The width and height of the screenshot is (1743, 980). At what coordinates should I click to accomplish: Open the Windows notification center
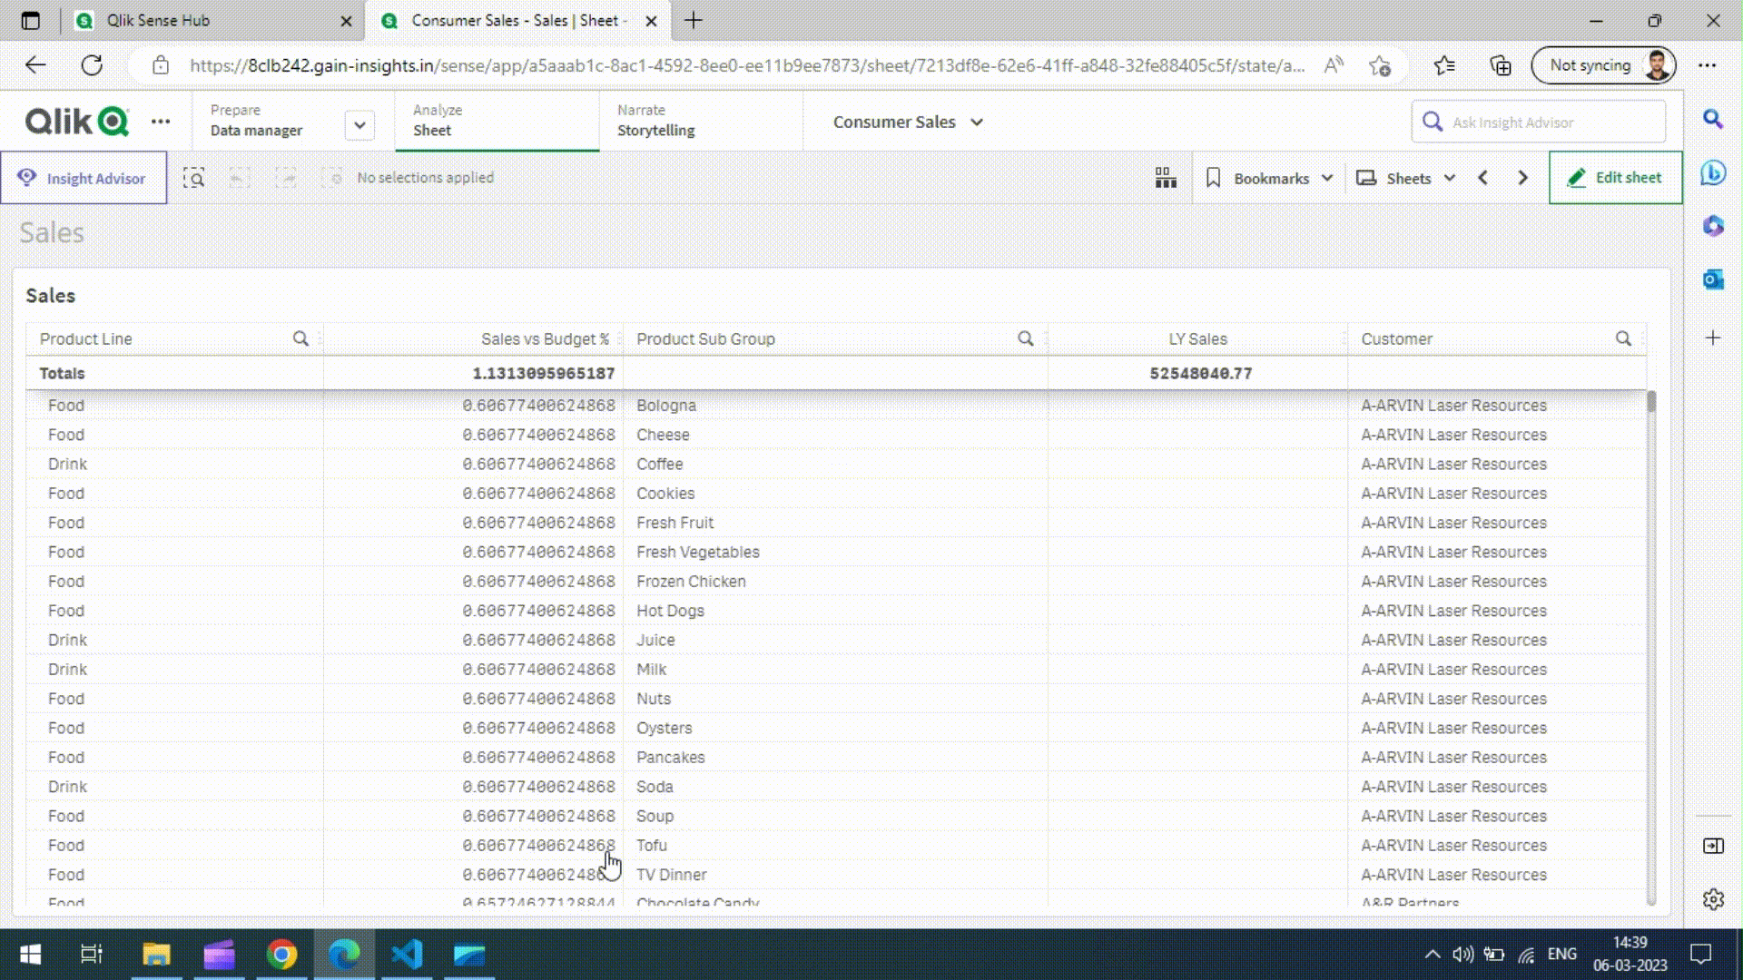[1700, 954]
